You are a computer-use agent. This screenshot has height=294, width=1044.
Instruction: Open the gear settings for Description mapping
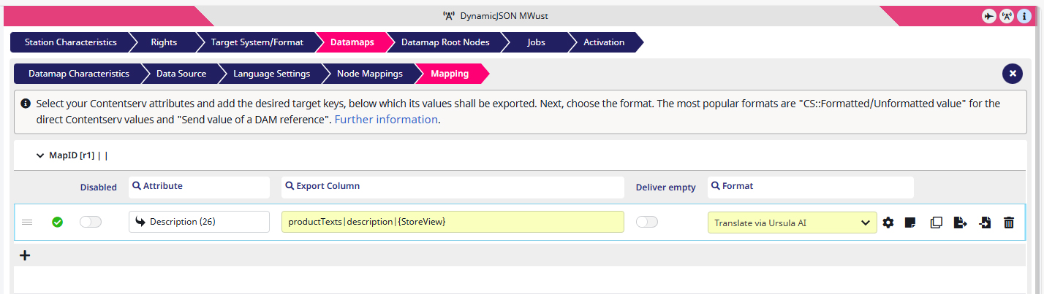(x=888, y=223)
